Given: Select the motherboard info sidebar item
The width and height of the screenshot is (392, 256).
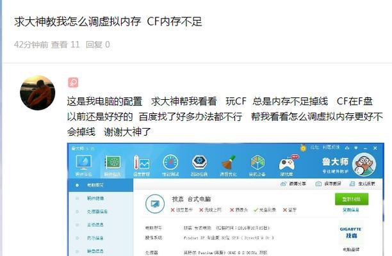Looking at the screenshot, I should (101, 225).
